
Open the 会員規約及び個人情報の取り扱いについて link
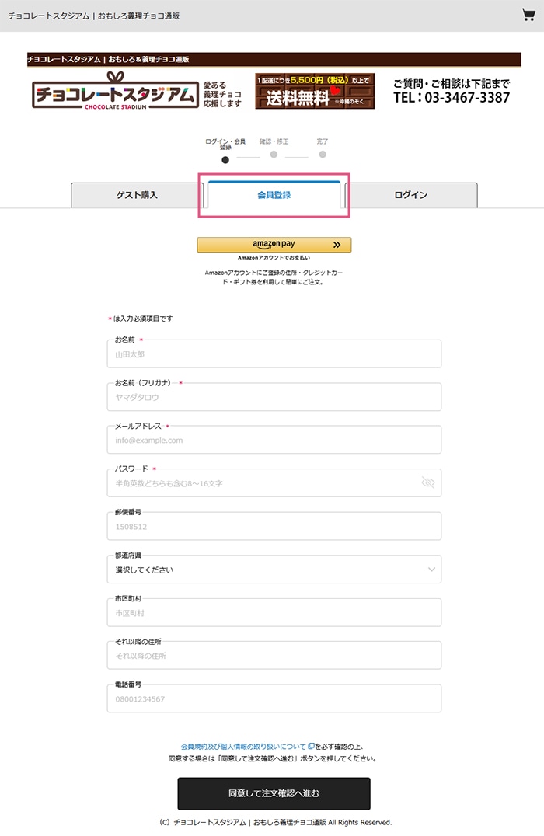243,745
